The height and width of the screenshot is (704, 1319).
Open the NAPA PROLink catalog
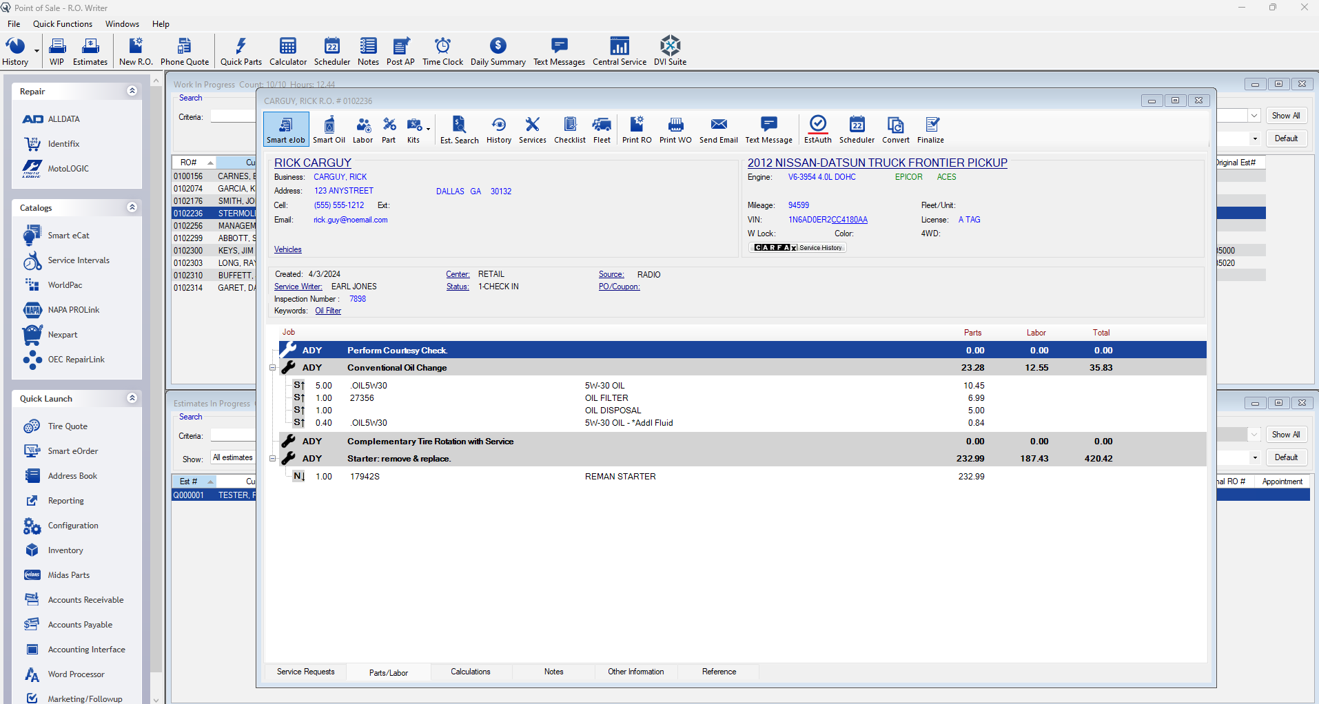70,309
